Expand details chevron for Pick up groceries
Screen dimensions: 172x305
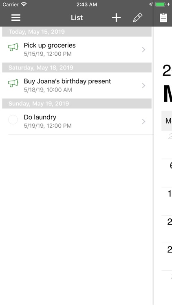[x=144, y=50]
